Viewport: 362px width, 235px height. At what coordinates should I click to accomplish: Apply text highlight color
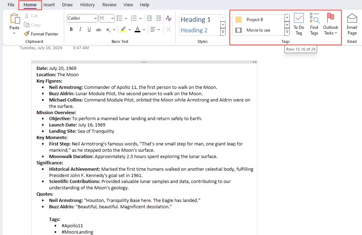click(123, 30)
